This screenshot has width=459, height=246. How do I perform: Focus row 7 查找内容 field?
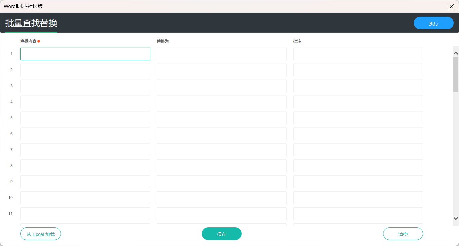85,150
